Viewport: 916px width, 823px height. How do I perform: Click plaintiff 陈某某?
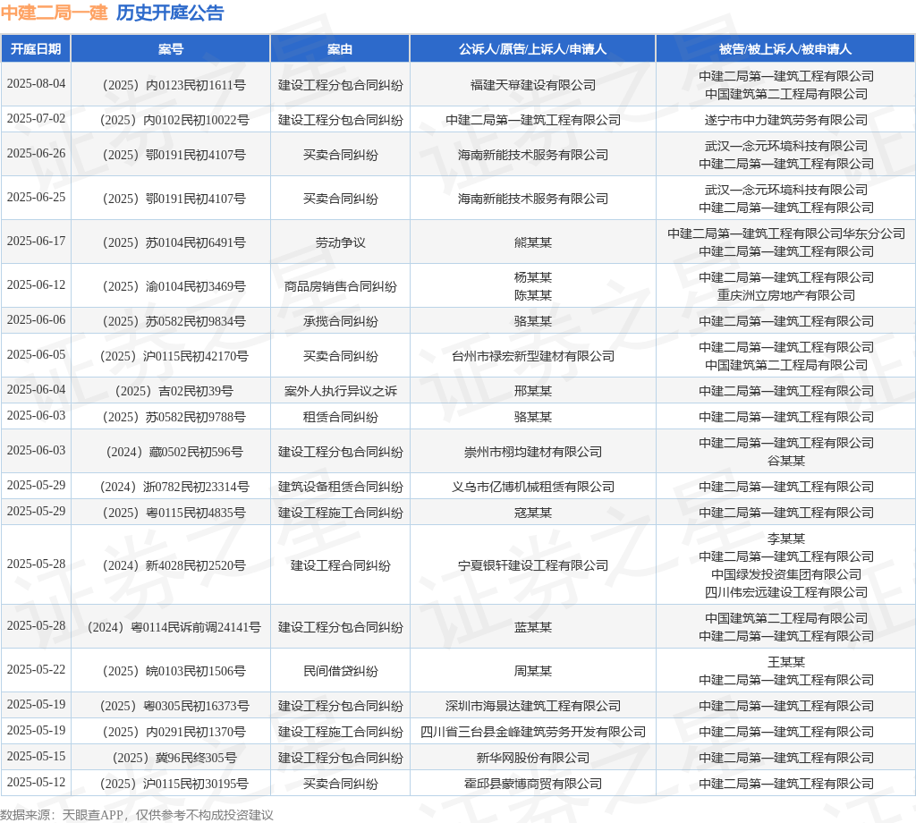[533, 295]
